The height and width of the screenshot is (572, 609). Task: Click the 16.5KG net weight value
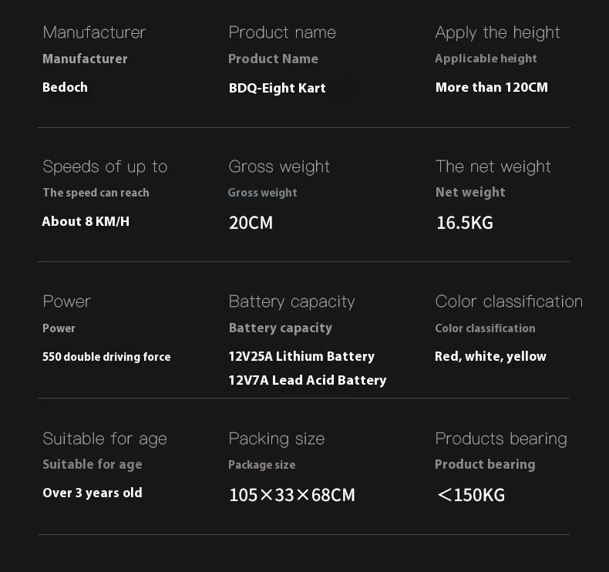tap(464, 223)
